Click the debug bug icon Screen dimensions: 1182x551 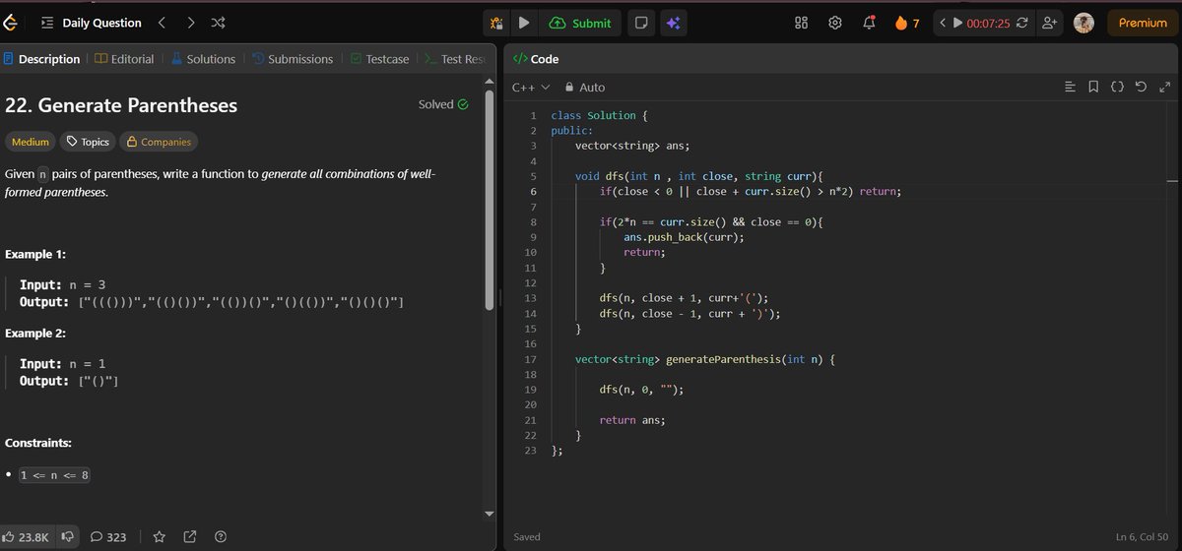[496, 23]
